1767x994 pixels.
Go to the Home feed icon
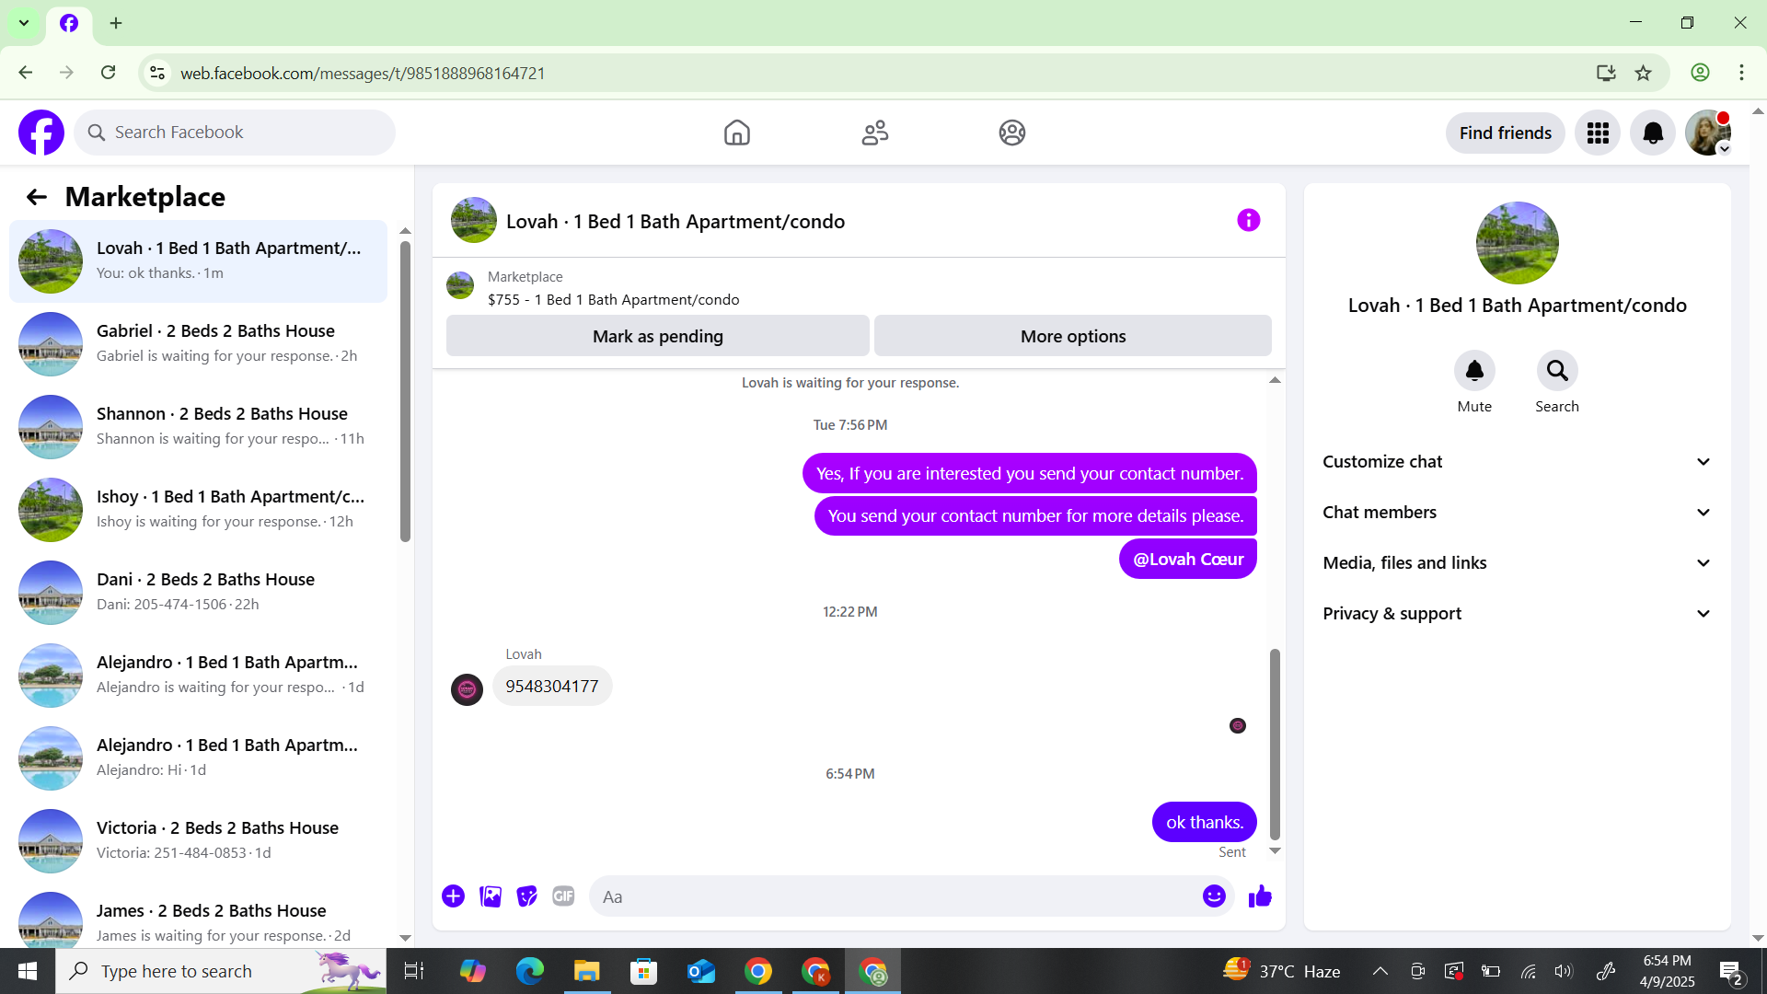point(737,133)
